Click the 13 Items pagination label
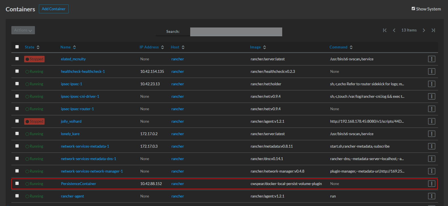448x206 pixels. click(409, 30)
